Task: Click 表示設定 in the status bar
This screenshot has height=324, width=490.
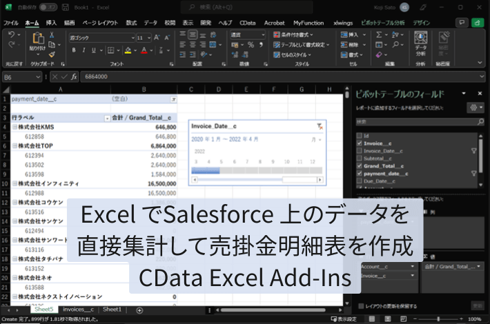Action: 344,319
